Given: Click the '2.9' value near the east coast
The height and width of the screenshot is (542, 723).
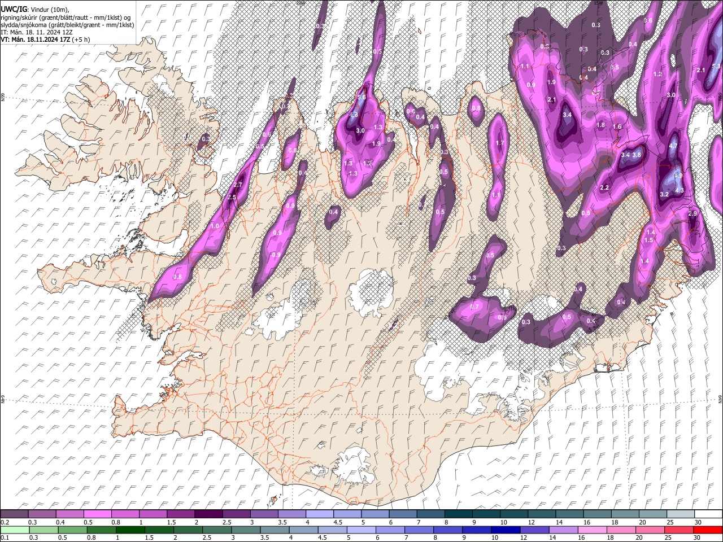Looking at the screenshot, I should (x=693, y=213).
